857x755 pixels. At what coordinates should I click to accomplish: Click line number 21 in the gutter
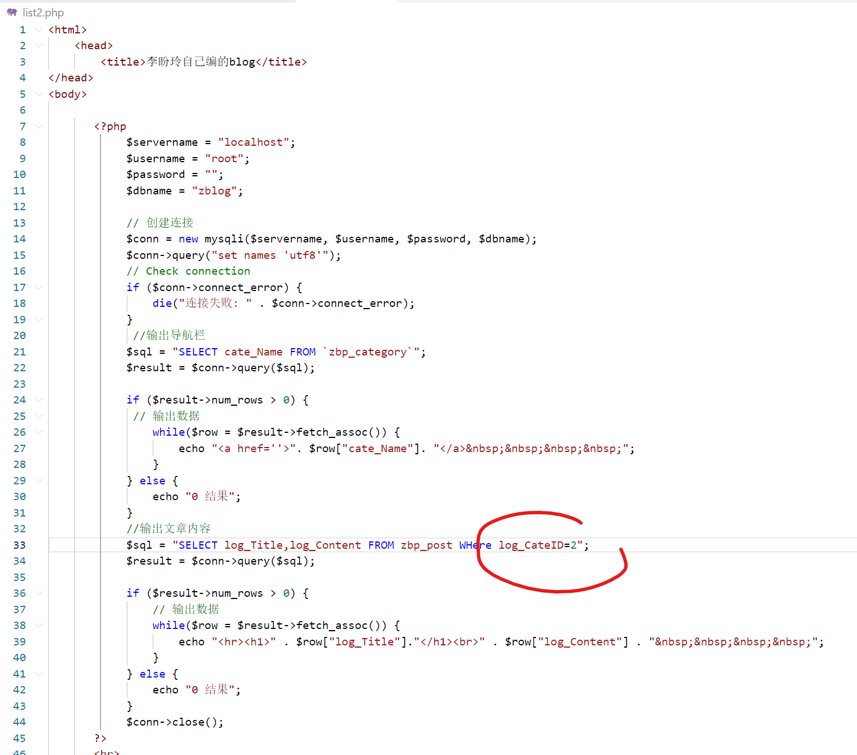click(x=19, y=352)
